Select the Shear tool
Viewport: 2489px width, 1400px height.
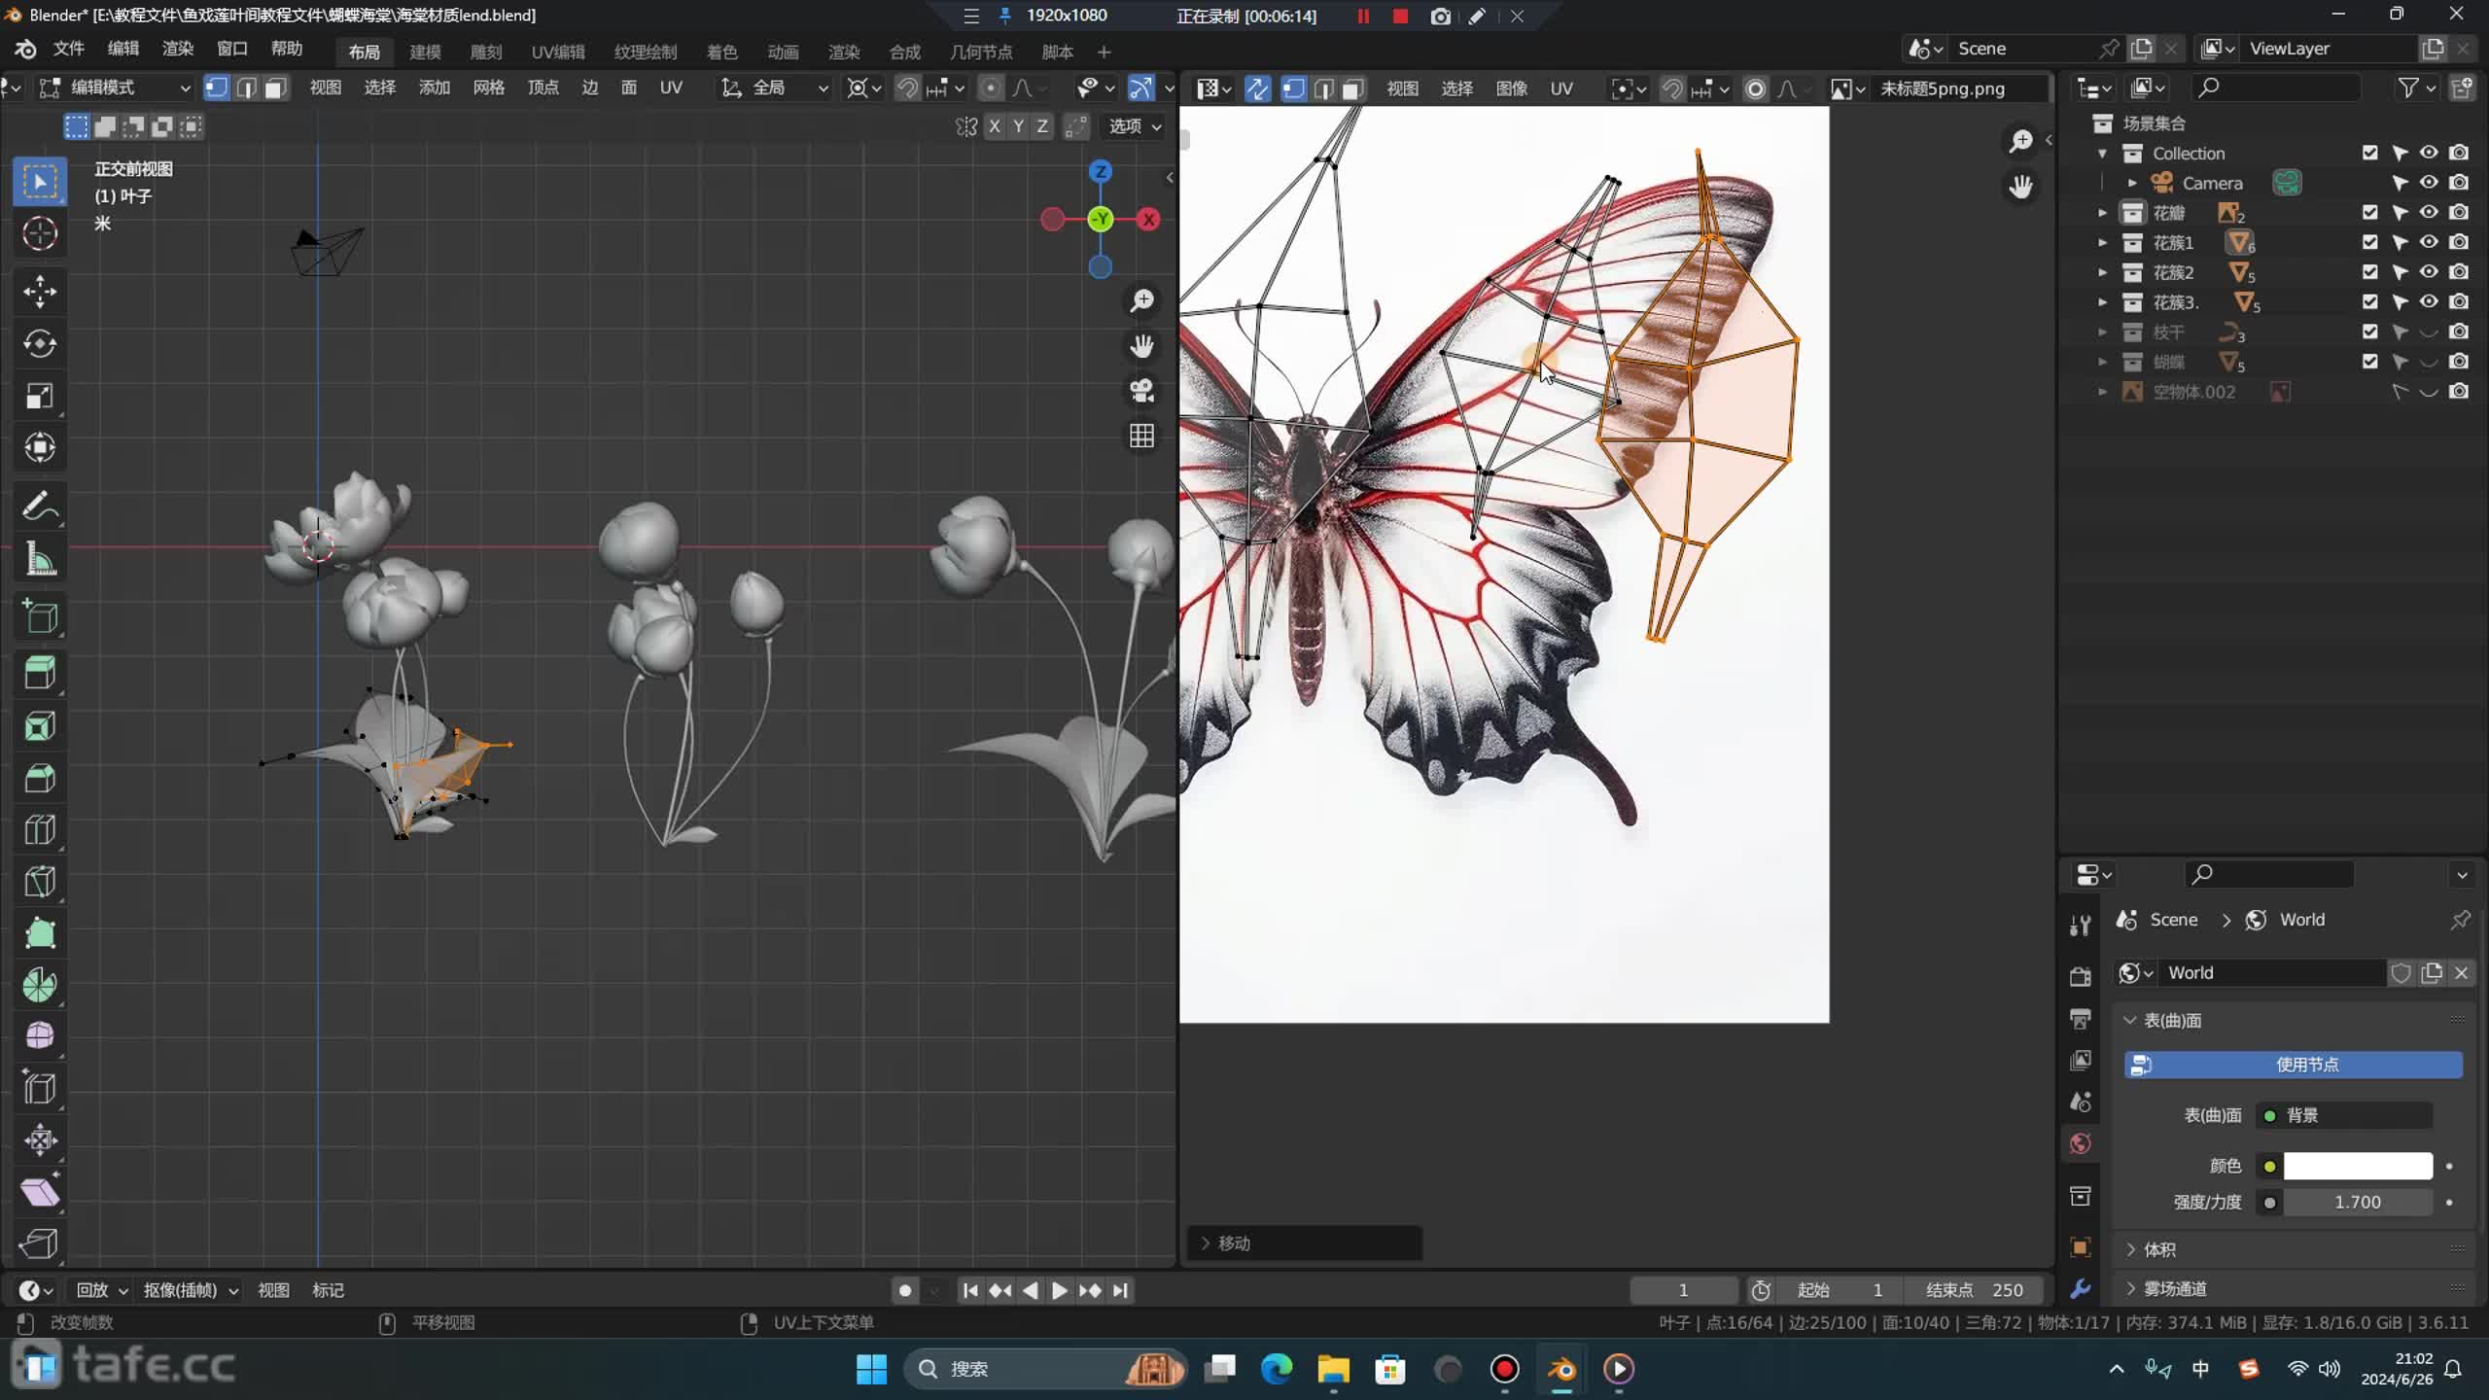click(40, 1192)
